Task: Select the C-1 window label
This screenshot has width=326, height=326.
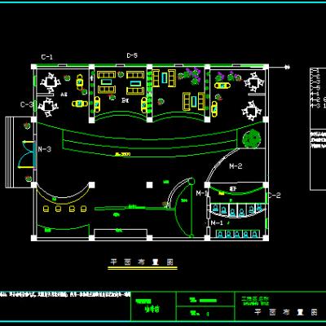Action: click(47, 57)
